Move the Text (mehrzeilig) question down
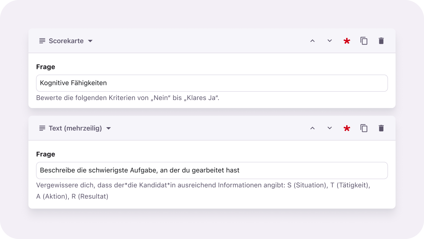The image size is (424, 239). click(x=330, y=128)
